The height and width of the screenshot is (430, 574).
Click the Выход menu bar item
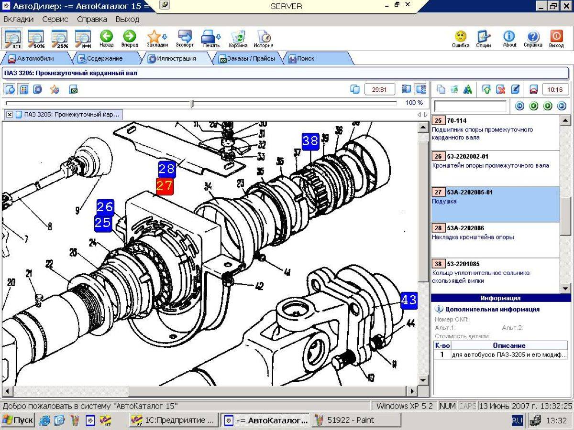127,20
